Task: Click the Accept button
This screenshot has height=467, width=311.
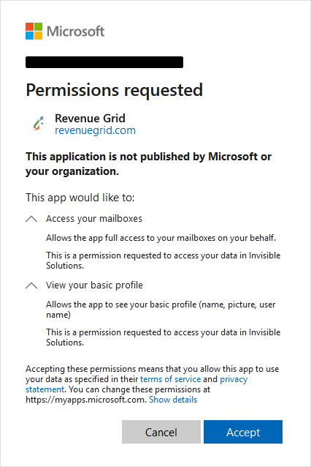Action: (243, 432)
